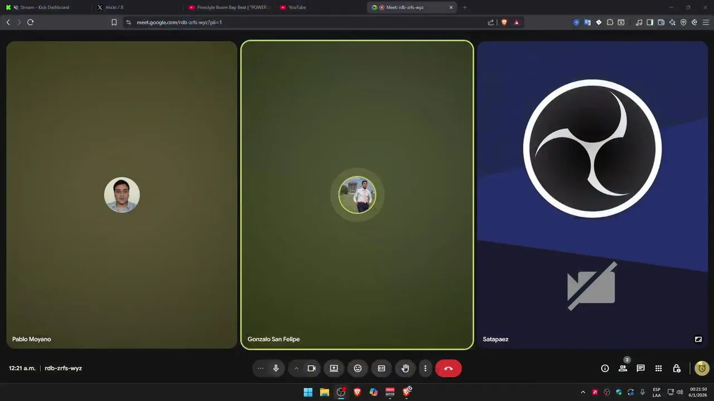Open a new browser tab
Image resolution: width=714 pixels, height=401 pixels.
tap(465, 7)
